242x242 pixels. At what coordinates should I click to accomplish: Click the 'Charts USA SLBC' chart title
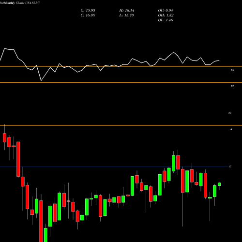[27, 3]
